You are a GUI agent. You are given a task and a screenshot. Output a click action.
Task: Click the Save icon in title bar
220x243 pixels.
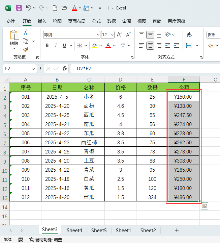point(19,8)
